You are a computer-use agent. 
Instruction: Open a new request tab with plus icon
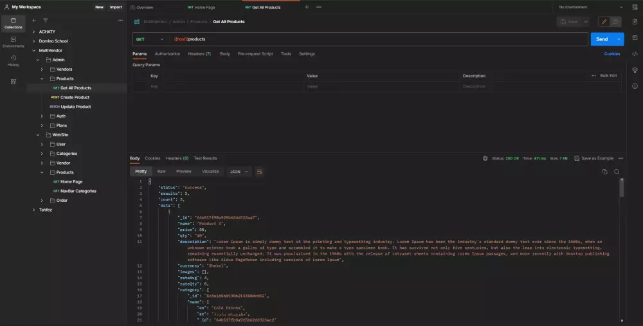[306, 7]
